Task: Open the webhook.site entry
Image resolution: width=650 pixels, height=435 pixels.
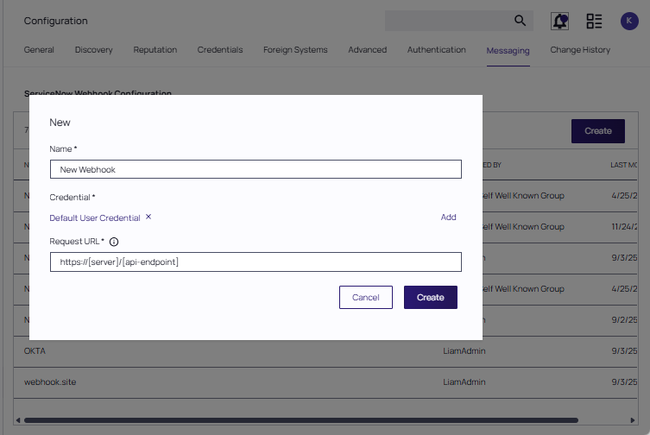Action: pyautogui.click(x=50, y=381)
